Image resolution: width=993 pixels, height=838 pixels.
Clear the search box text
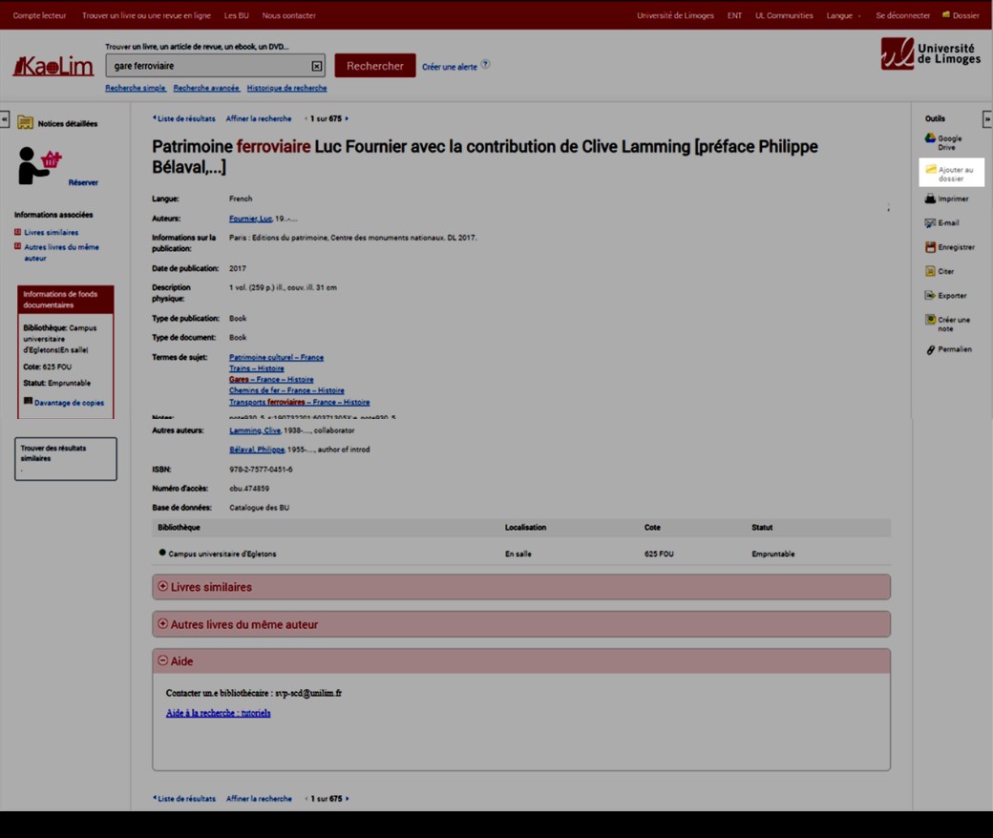[x=317, y=66]
